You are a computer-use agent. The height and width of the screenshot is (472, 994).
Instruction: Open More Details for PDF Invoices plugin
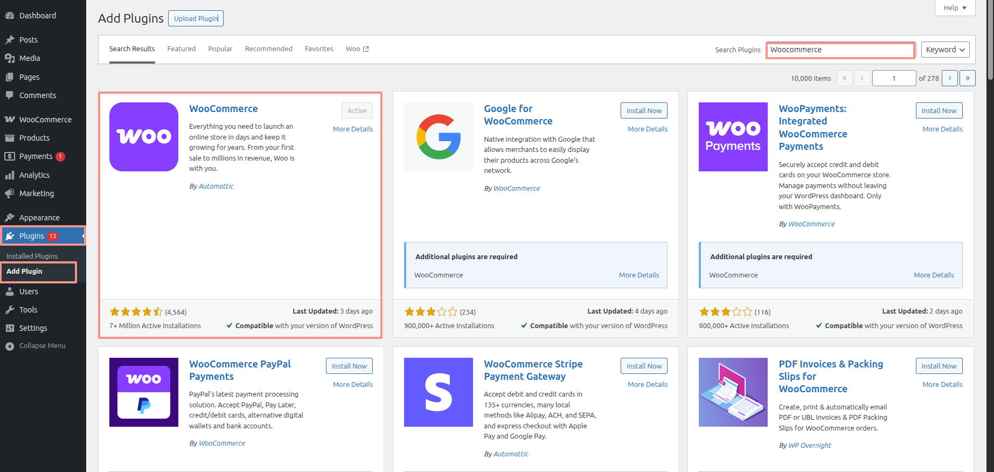pos(942,385)
